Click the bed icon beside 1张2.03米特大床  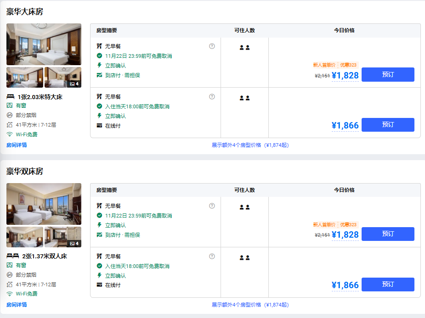[10, 97]
